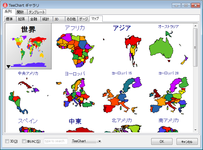Image resolution: width=203 pixels, height=150 pixels.
Task: Click the gallery scrollbar up arrow
Action: [x=195, y=26]
